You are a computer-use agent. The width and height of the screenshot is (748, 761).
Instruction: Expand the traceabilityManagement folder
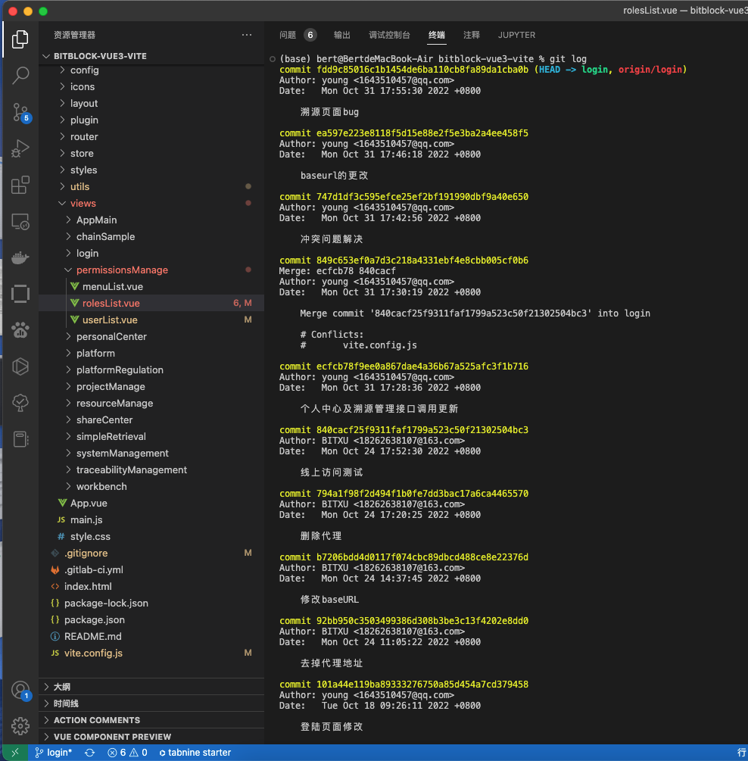[x=151, y=469]
